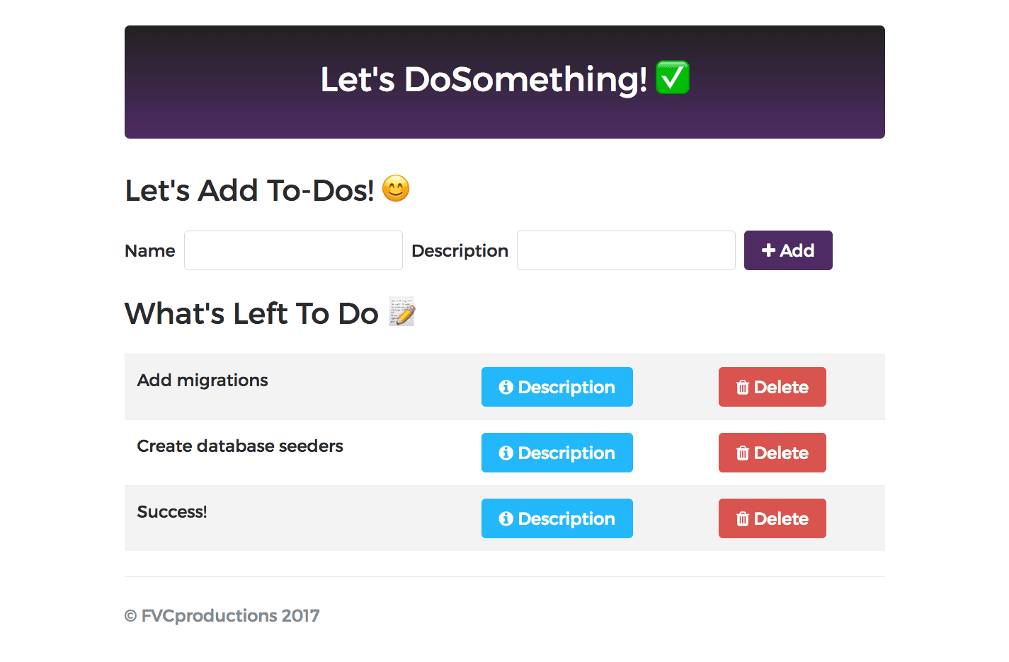Click the trash icon next to Create database seeders
This screenshot has width=1009, height=662.
click(742, 453)
